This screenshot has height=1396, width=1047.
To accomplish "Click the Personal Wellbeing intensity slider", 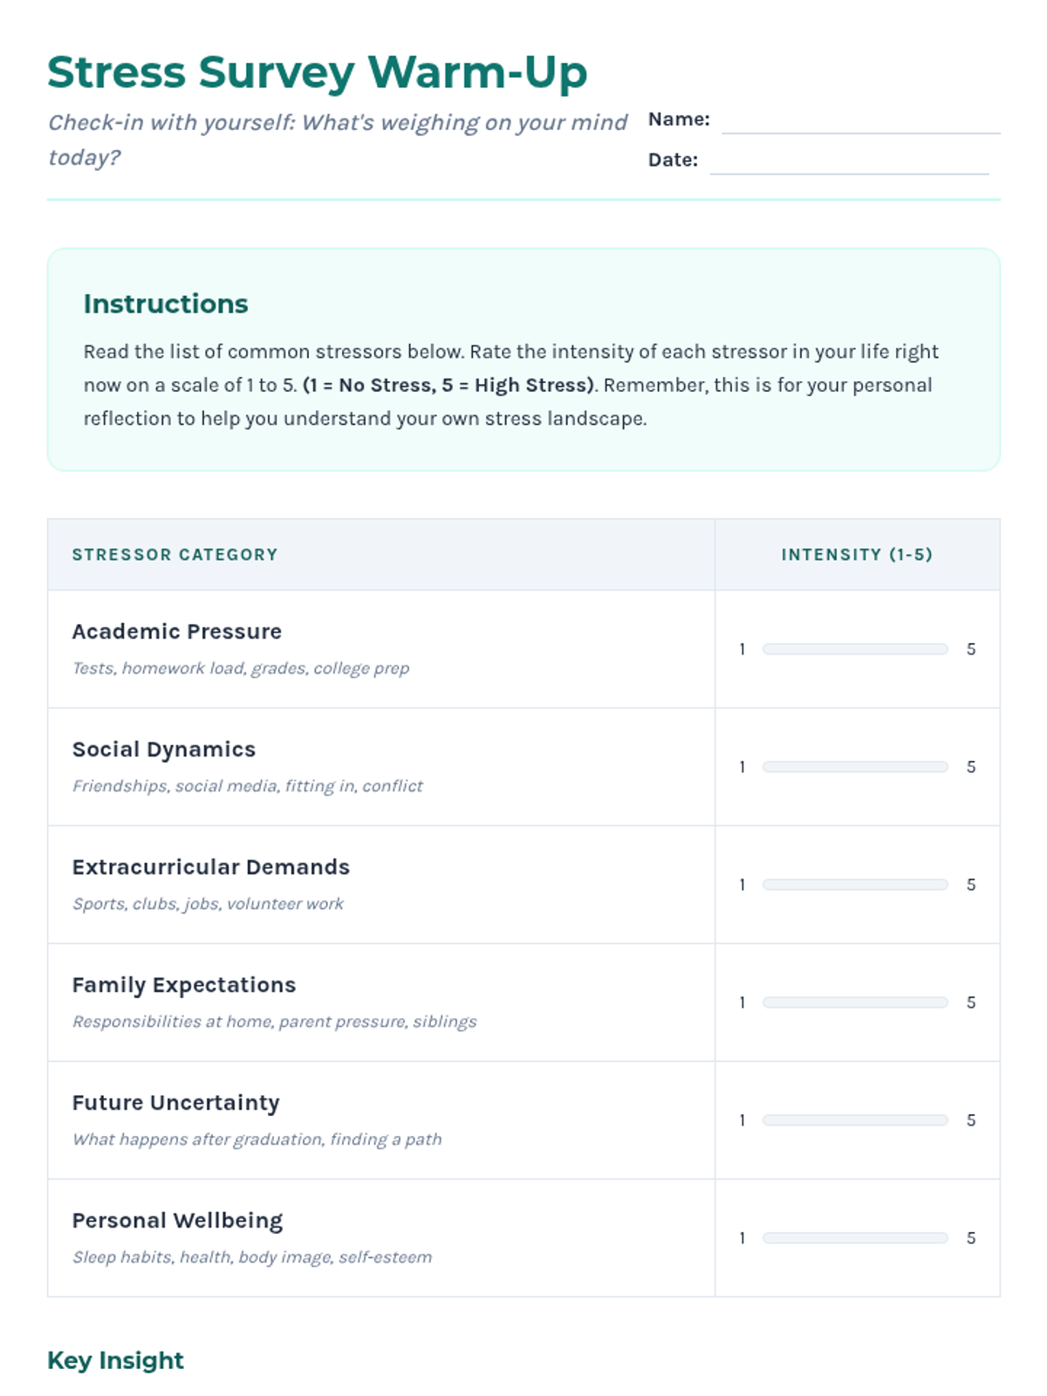I will (855, 1238).
